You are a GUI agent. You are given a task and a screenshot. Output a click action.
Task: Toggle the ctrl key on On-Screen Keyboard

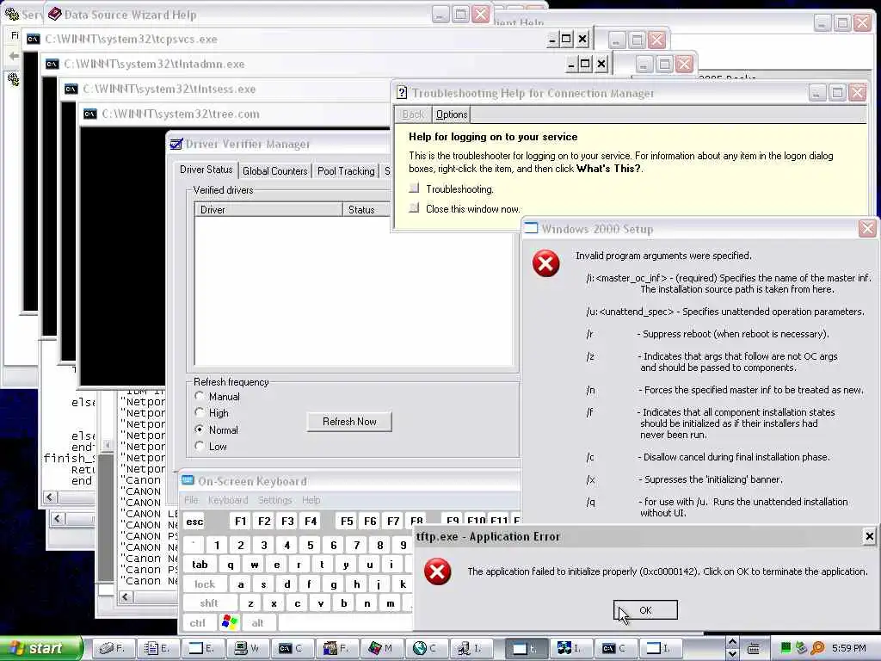(x=198, y=623)
